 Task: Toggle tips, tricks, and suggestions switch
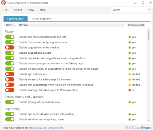click(x=10, y=58)
